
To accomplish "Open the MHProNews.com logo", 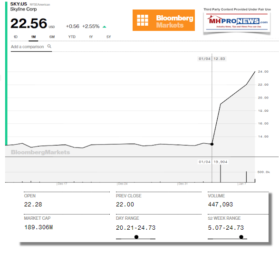I will [237, 22].
